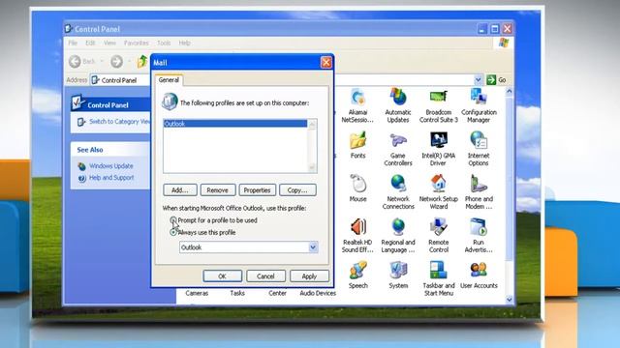Click the Properties button
This screenshot has width=620, height=348.
point(257,190)
